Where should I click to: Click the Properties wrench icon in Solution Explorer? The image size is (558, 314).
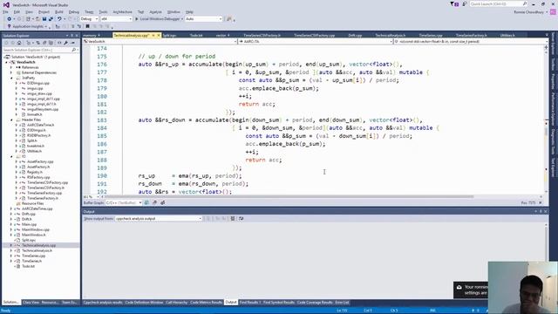[x=66, y=43]
